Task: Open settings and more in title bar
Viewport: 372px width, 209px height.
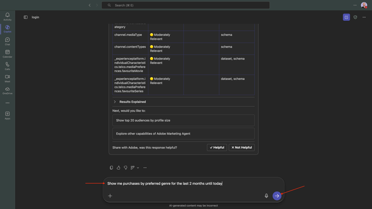Action: [355, 5]
